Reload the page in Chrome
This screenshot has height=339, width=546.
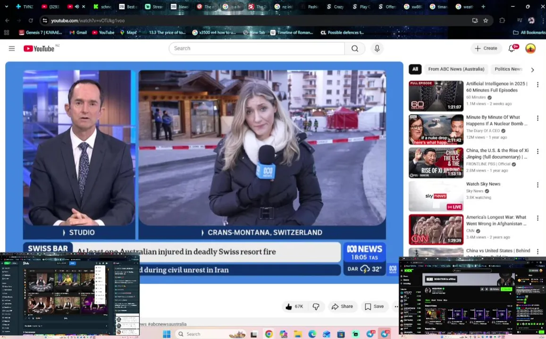pyautogui.click(x=31, y=21)
